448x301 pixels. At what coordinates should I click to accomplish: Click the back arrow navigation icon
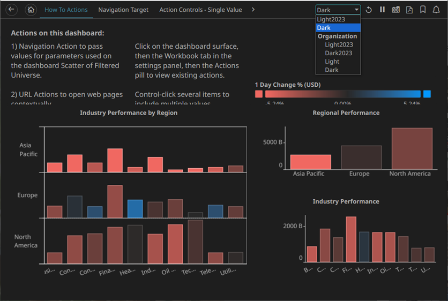click(x=11, y=10)
